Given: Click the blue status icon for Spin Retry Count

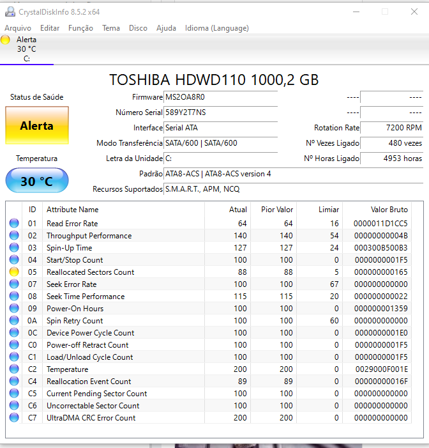Looking at the screenshot, I should (14, 320).
